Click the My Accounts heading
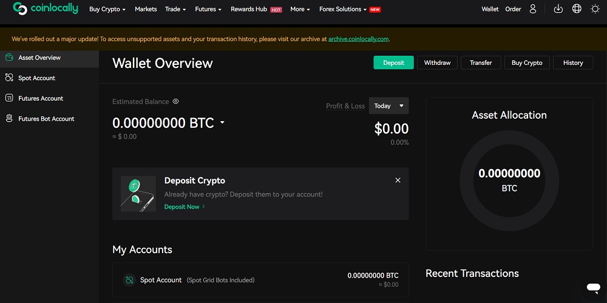 142,250
